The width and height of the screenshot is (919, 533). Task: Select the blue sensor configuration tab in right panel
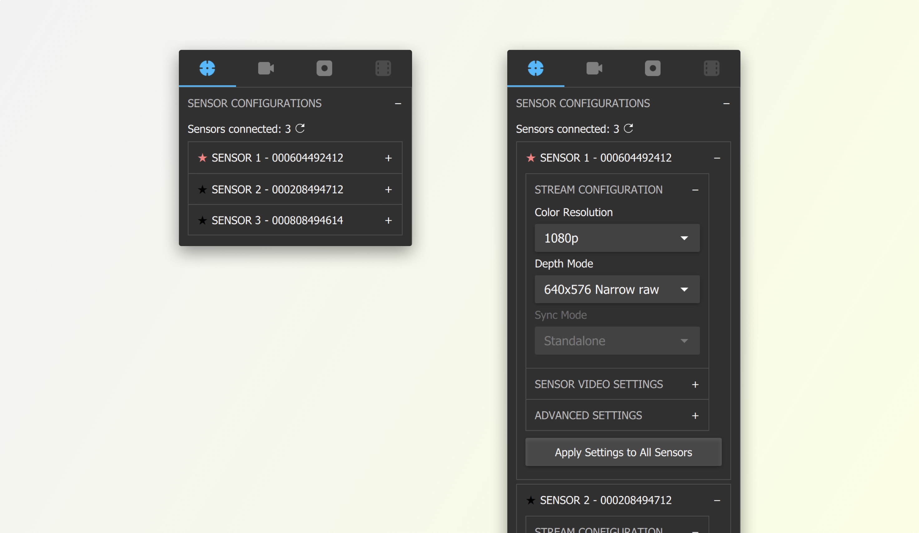[535, 68]
